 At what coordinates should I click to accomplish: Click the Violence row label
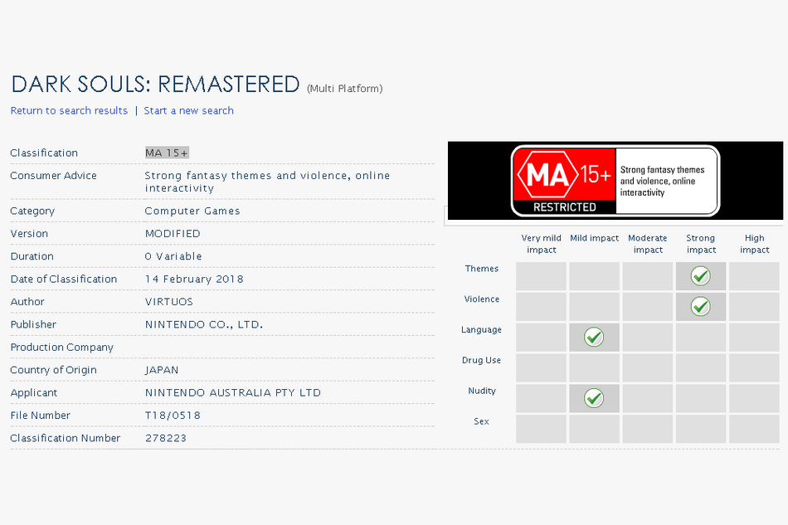(x=481, y=299)
